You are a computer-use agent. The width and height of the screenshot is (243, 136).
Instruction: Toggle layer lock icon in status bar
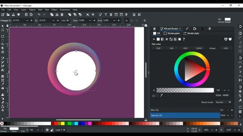click(52, 130)
